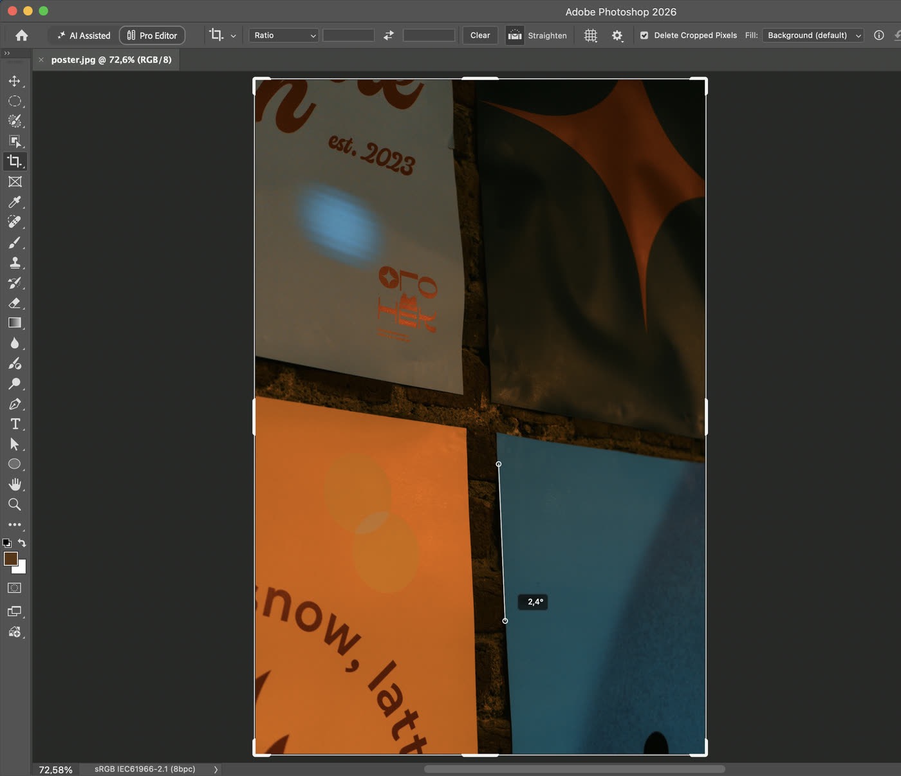The height and width of the screenshot is (776, 901).
Task: Click the Clear button
Action: click(480, 35)
